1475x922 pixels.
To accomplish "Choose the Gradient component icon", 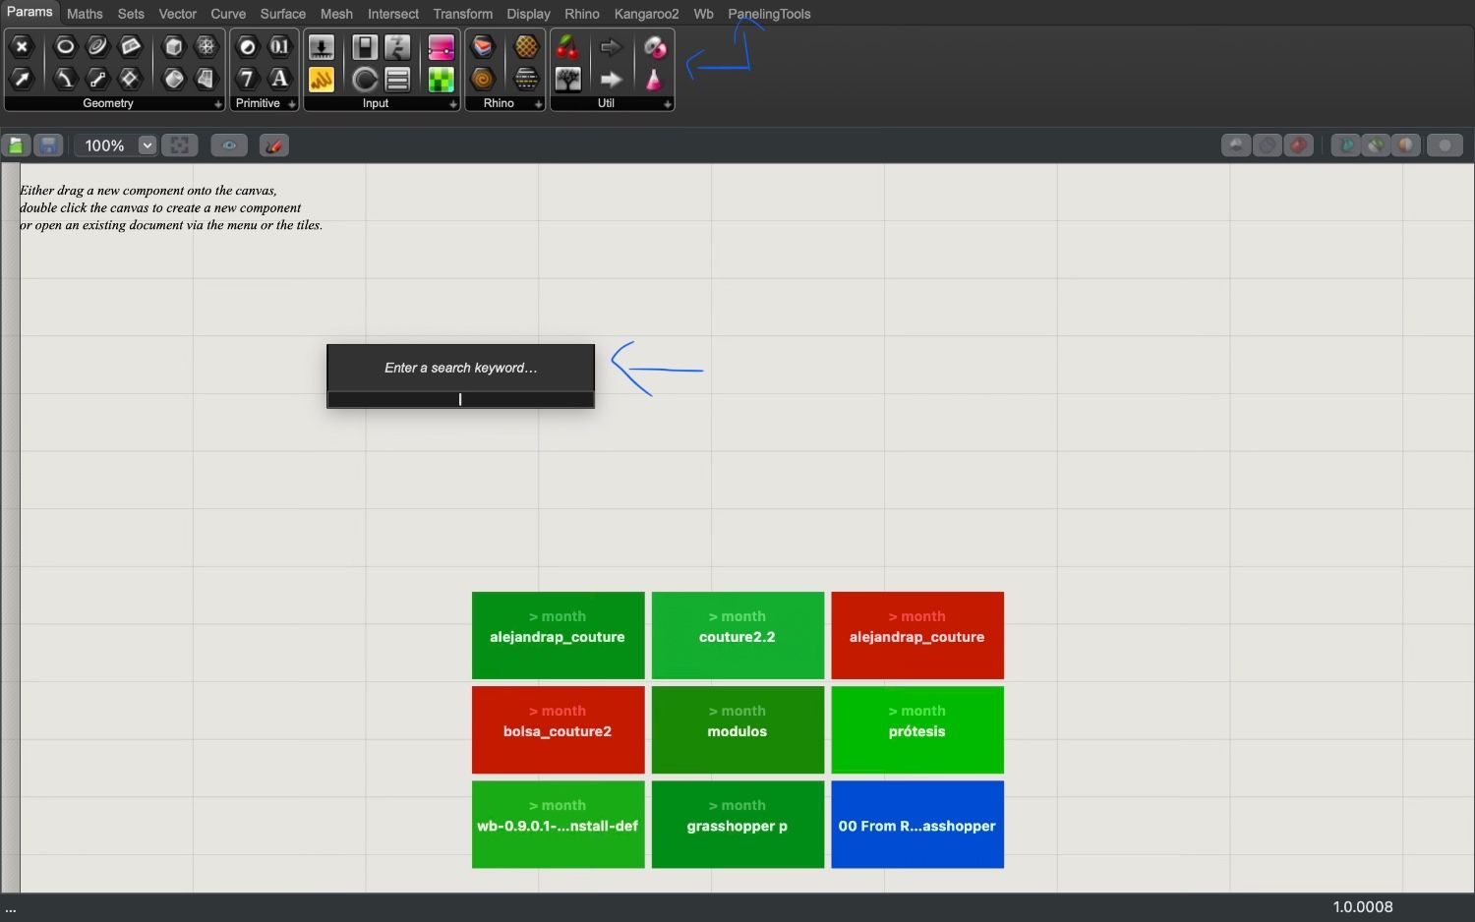I will (441, 47).
